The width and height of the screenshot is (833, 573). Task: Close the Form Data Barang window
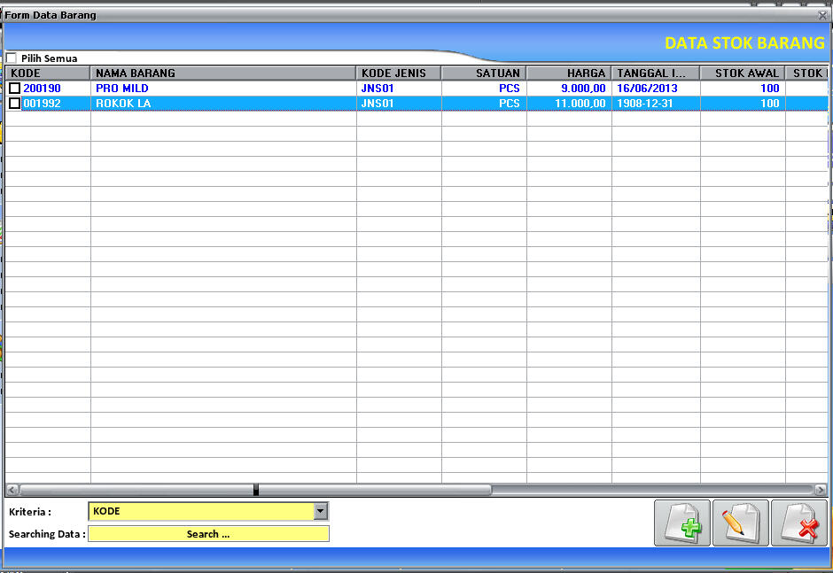(x=822, y=15)
